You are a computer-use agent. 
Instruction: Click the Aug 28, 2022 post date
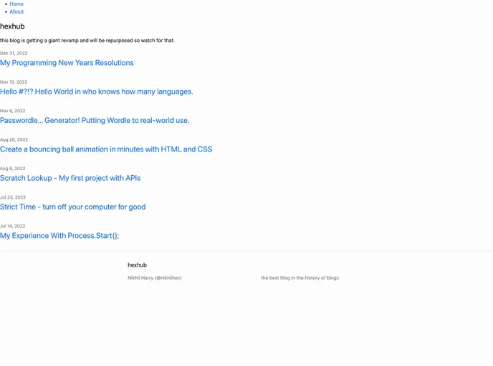[14, 140]
